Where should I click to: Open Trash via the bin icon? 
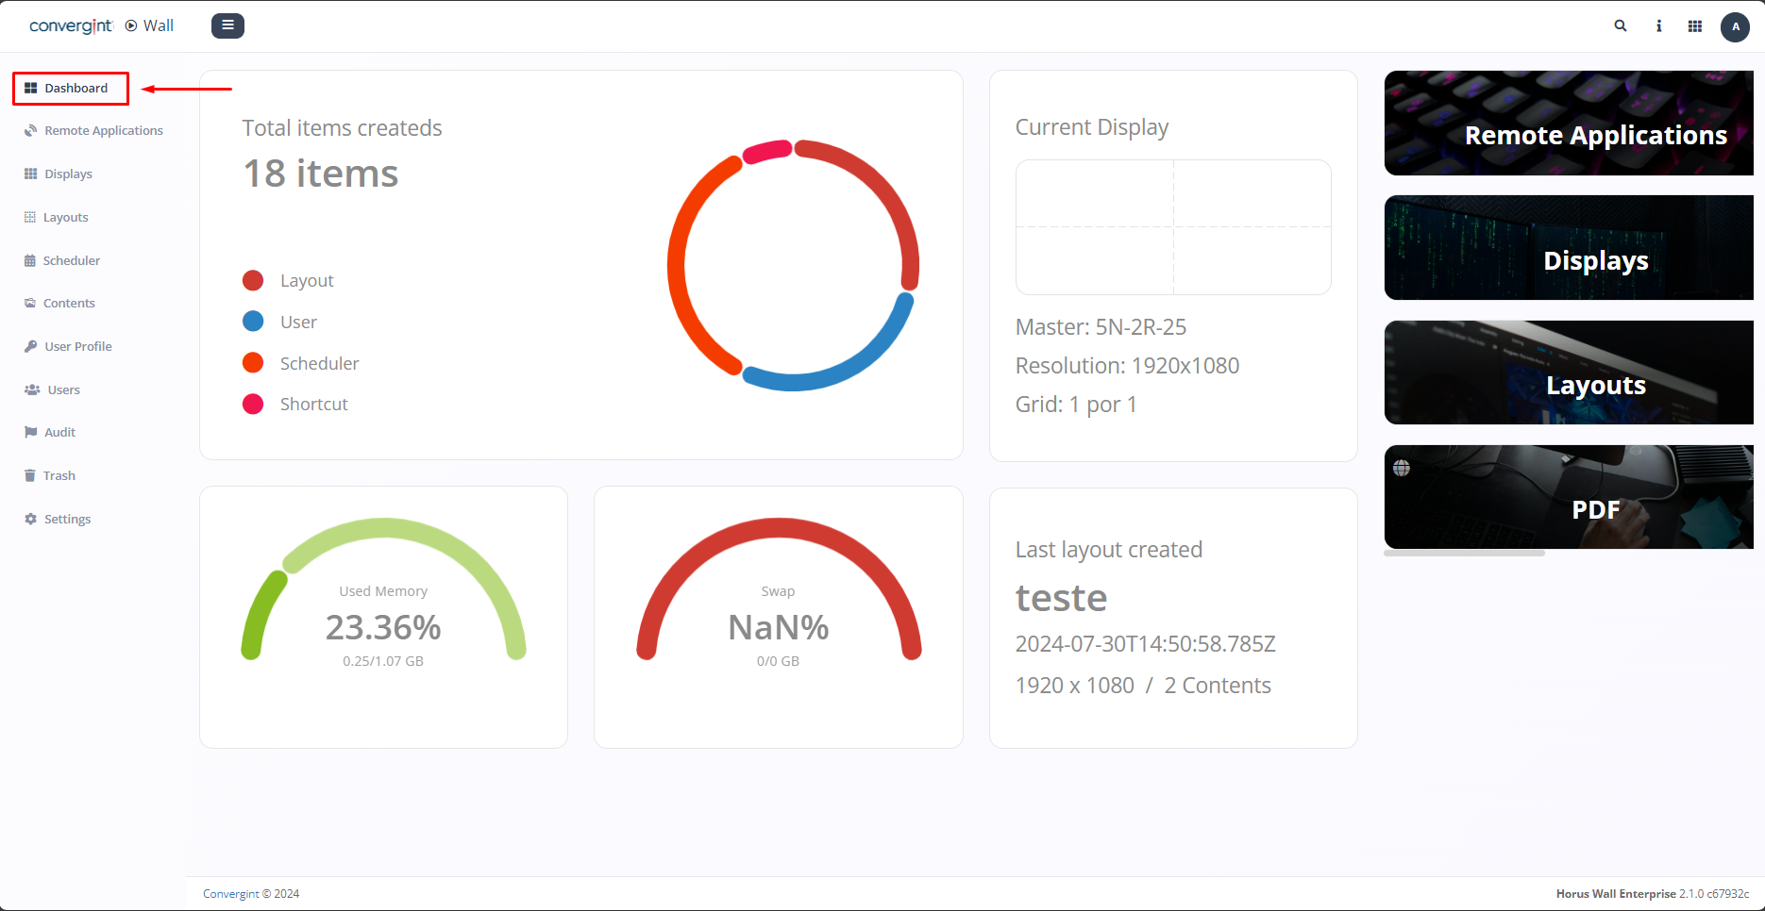30,476
